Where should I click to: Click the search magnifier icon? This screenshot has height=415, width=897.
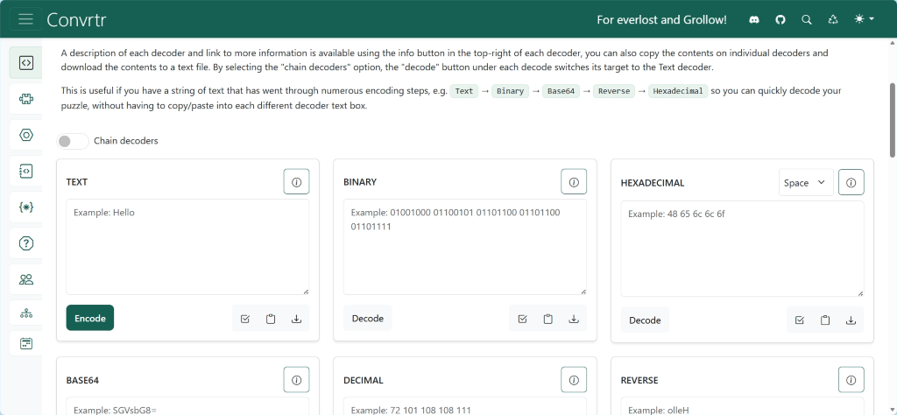[x=807, y=19]
